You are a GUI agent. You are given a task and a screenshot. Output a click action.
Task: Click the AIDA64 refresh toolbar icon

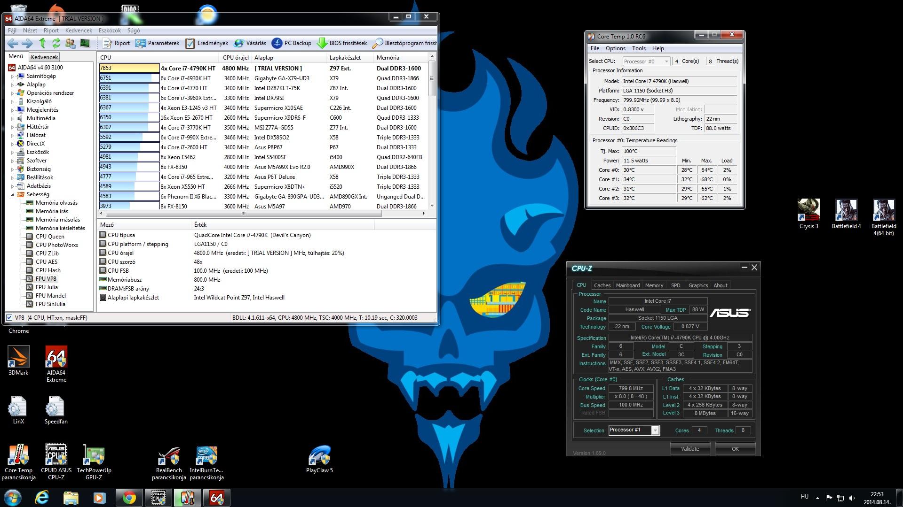[56, 43]
